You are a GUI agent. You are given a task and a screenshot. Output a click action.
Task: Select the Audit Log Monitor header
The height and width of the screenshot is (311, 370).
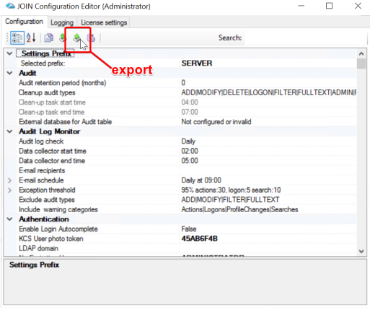50,131
